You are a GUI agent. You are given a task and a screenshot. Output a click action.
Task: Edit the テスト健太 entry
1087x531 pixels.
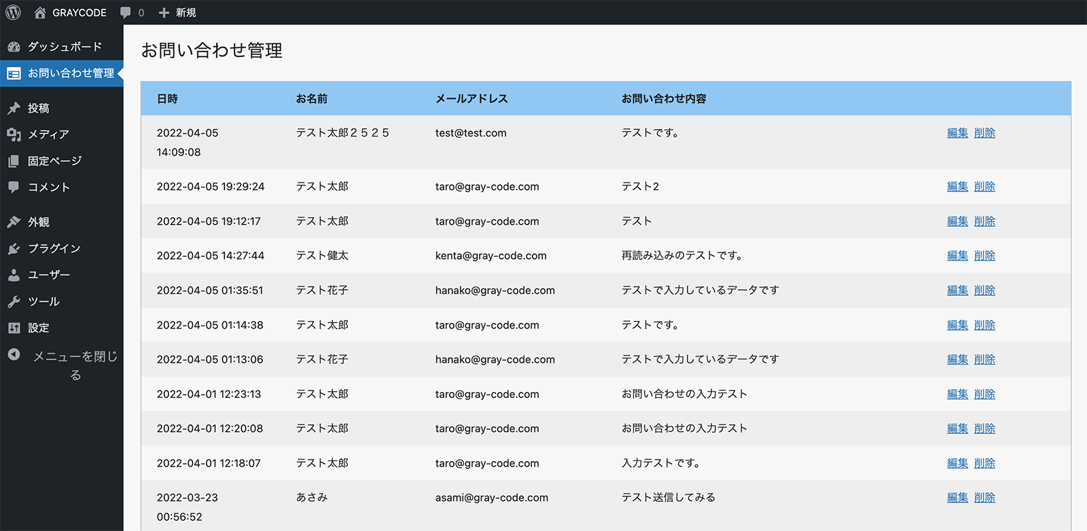click(x=957, y=256)
